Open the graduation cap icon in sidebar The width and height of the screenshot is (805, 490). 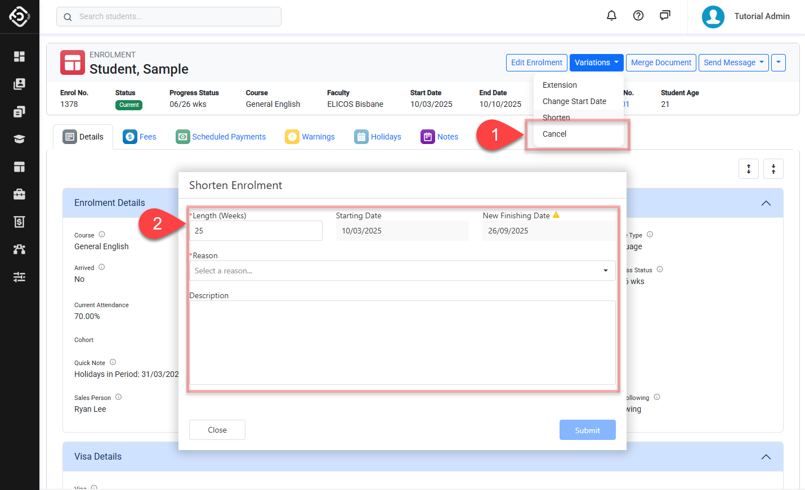click(19, 139)
